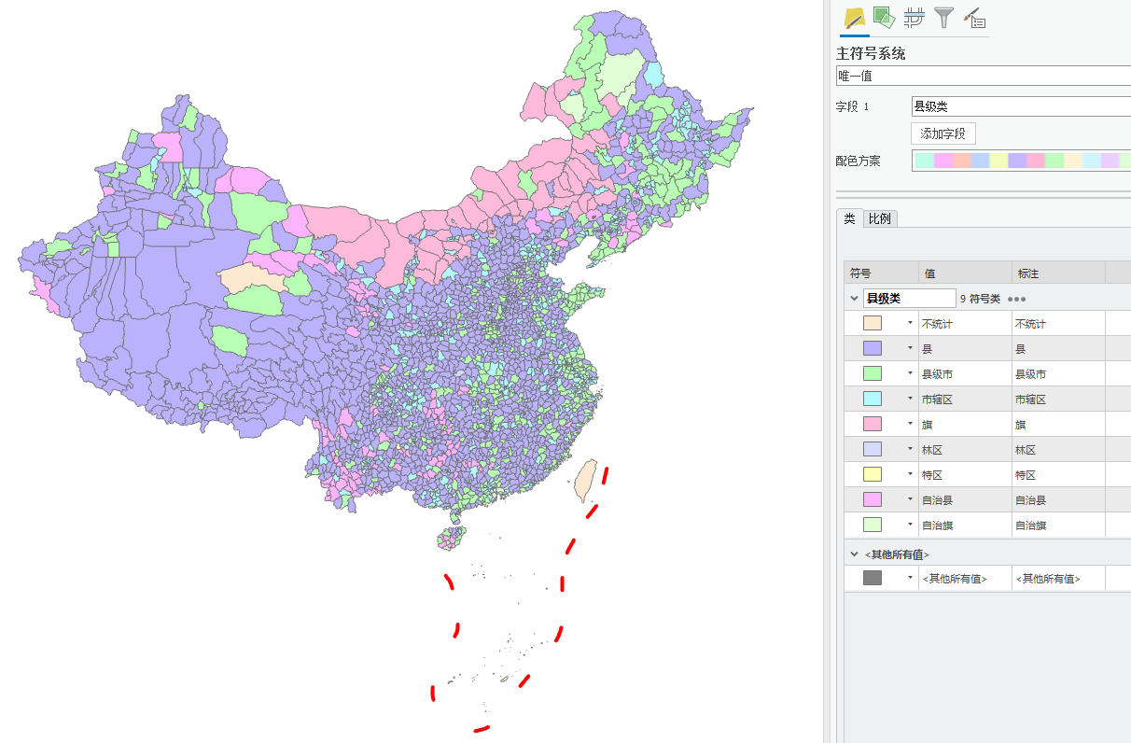Select the <其他所有值> value cell
This screenshot has width=1131, height=743.
point(965,579)
